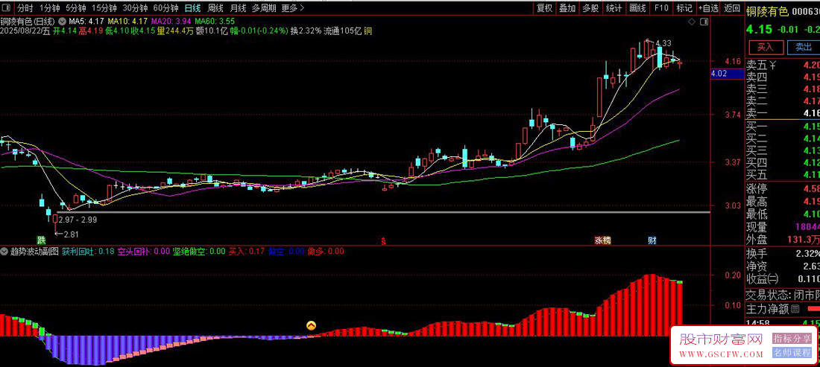Screen dimensions: 820x367
Task: Click the 4.33 high price annotation
Action: [x=663, y=42]
